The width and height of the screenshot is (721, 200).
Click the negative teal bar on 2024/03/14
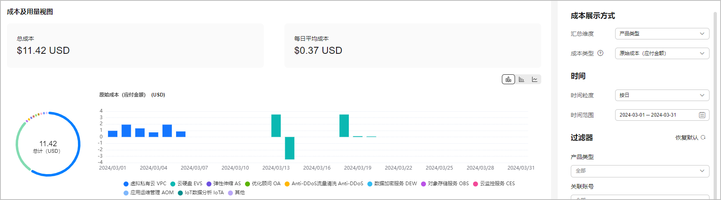290,148
